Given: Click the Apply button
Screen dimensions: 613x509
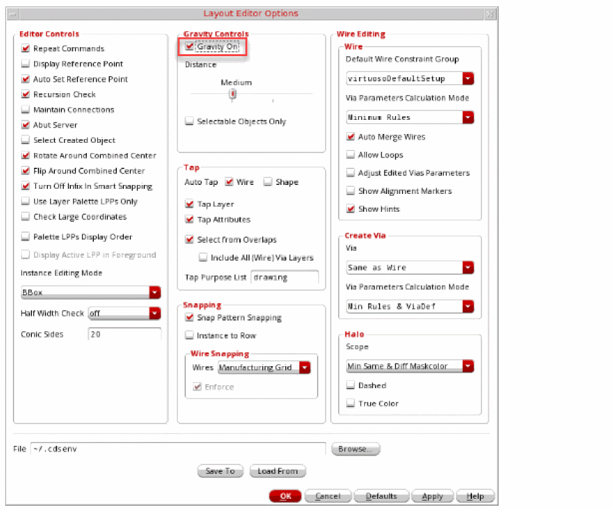Looking at the screenshot, I should [432, 496].
